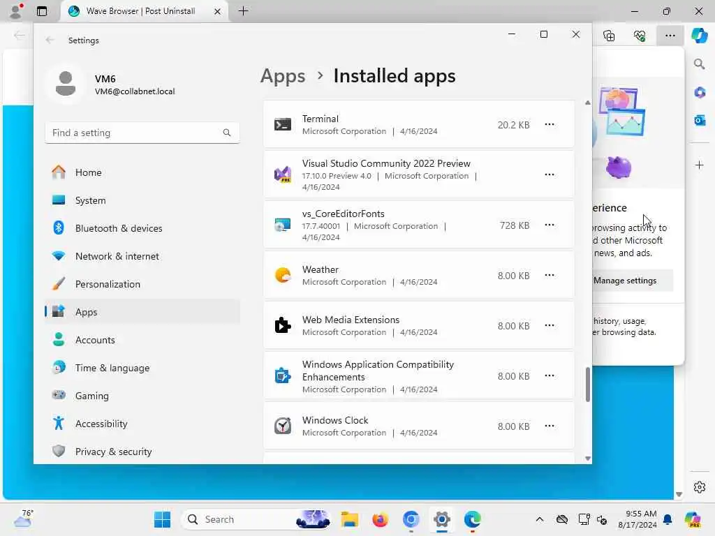Click Edge sidebar search icon
Image resolution: width=715 pixels, height=536 pixels.
700,64
